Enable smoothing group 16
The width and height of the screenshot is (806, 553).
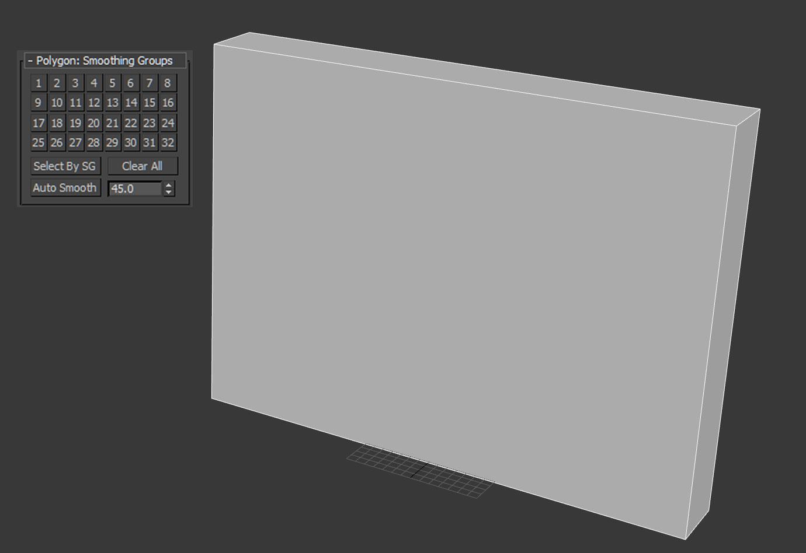click(167, 103)
